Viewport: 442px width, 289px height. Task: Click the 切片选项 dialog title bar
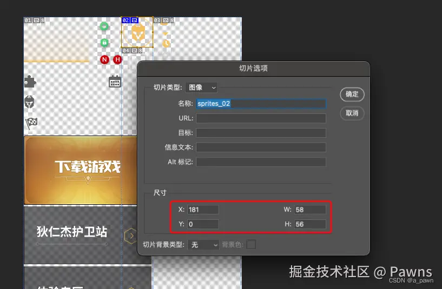coord(253,69)
